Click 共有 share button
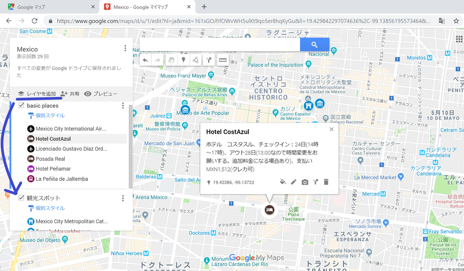This screenshot has height=271, width=464. click(x=70, y=94)
